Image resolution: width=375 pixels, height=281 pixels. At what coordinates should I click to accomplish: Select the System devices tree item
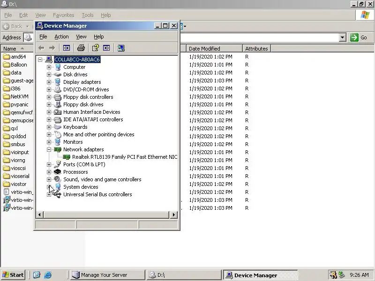81,187
